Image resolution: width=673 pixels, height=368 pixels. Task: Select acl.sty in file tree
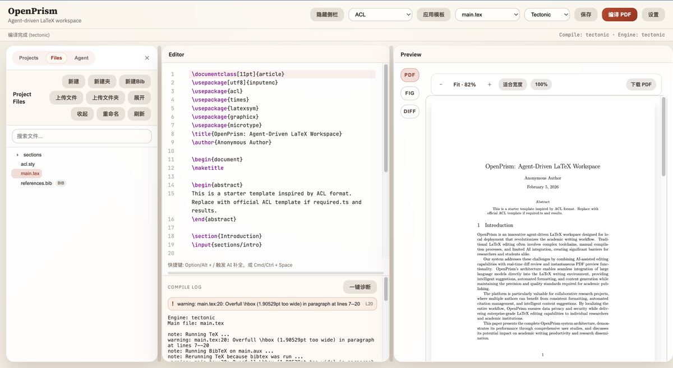pyautogui.click(x=28, y=164)
